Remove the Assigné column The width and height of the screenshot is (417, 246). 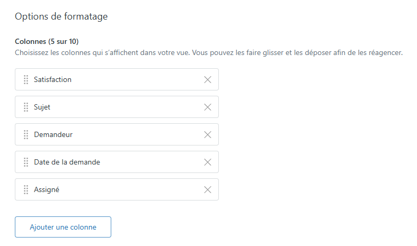(x=208, y=189)
